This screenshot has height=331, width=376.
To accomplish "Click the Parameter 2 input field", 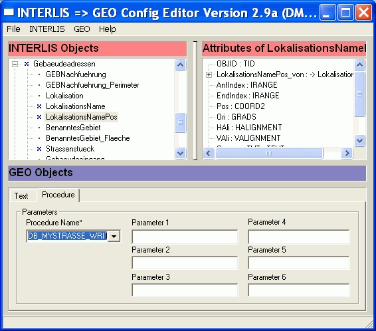I will (185, 263).
